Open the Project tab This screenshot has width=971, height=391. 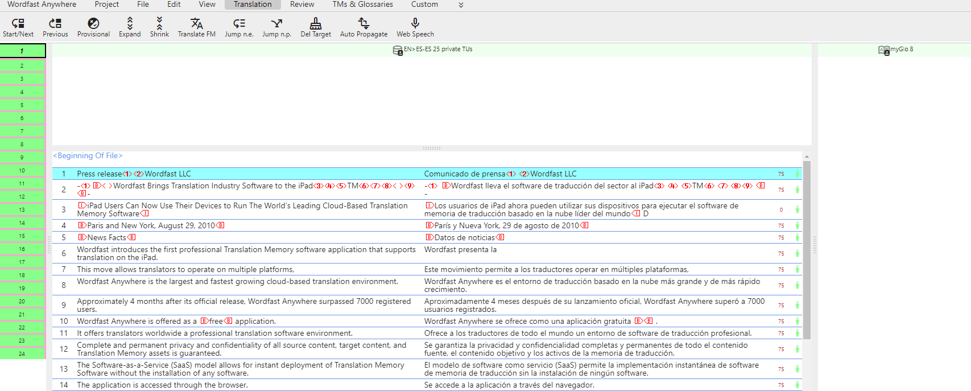click(107, 5)
